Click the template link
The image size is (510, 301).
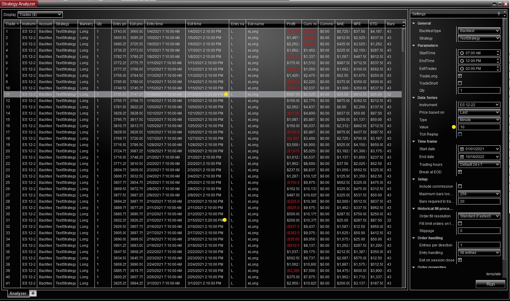493,274
